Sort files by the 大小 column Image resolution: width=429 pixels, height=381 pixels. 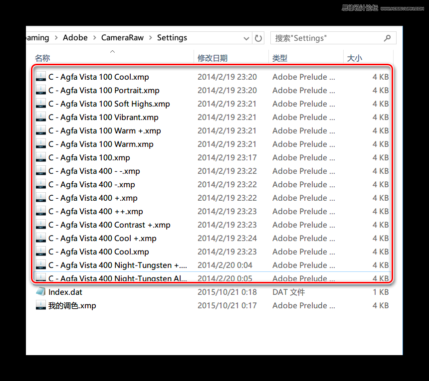(355, 58)
